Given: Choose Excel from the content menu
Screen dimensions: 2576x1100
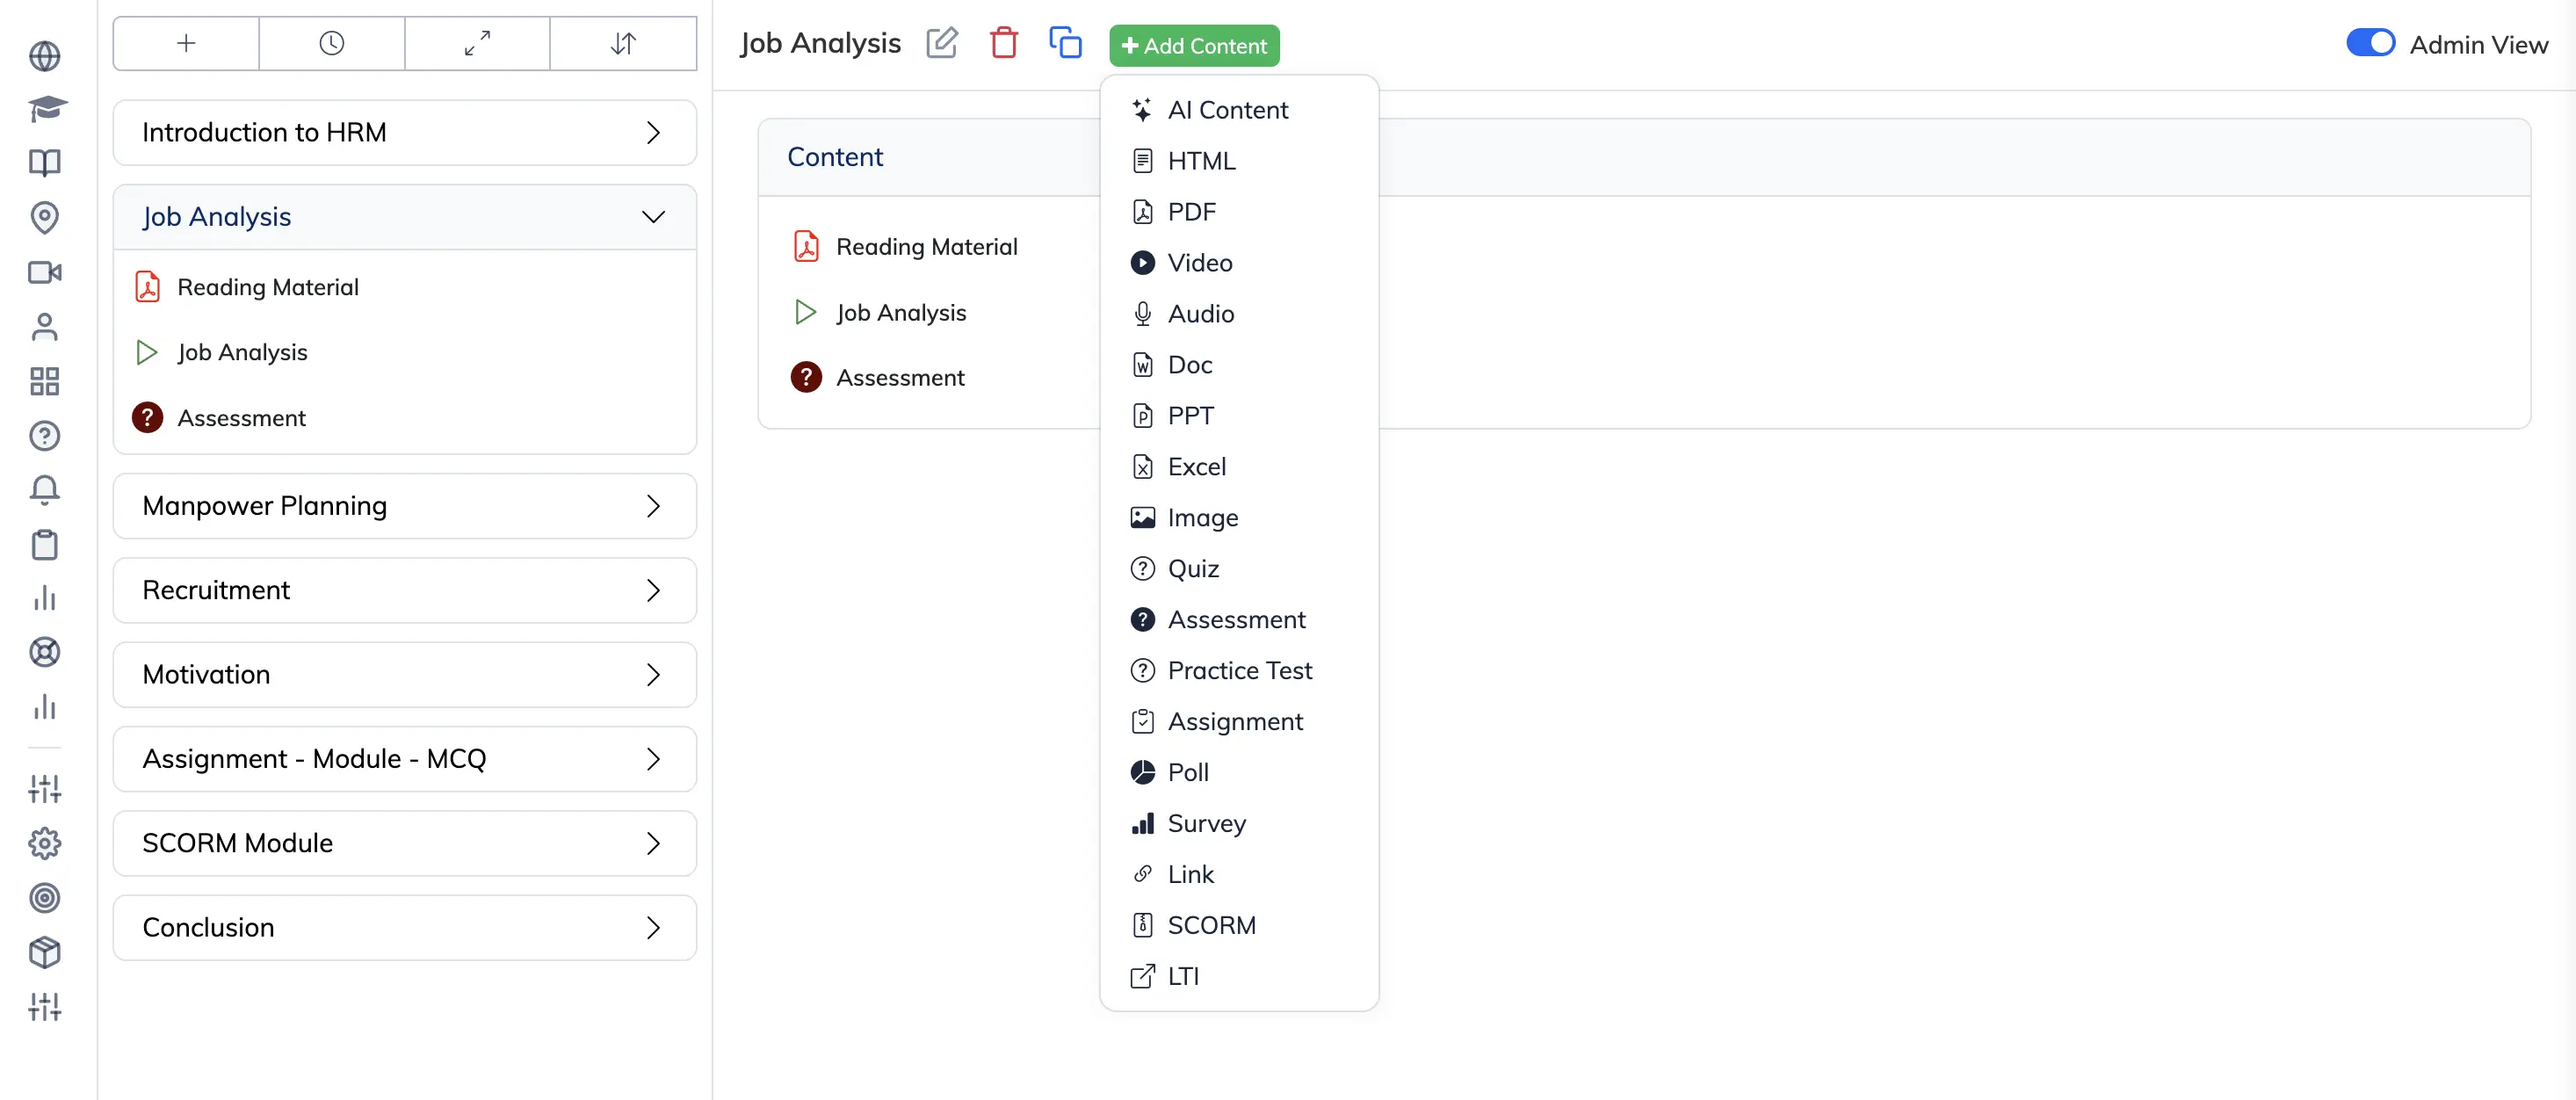Looking at the screenshot, I should tap(1239, 467).
